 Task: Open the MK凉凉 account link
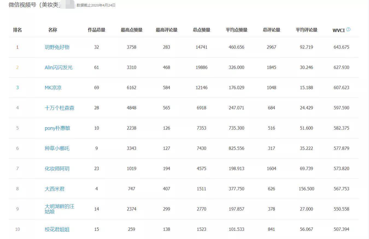coord(53,88)
